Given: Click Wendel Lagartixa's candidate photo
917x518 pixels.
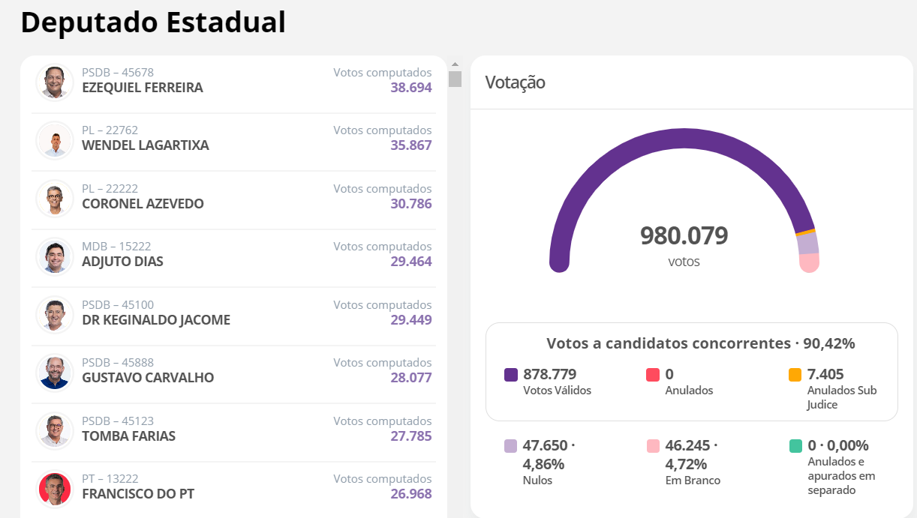Looking at the screenshot, I should point(55,140).
